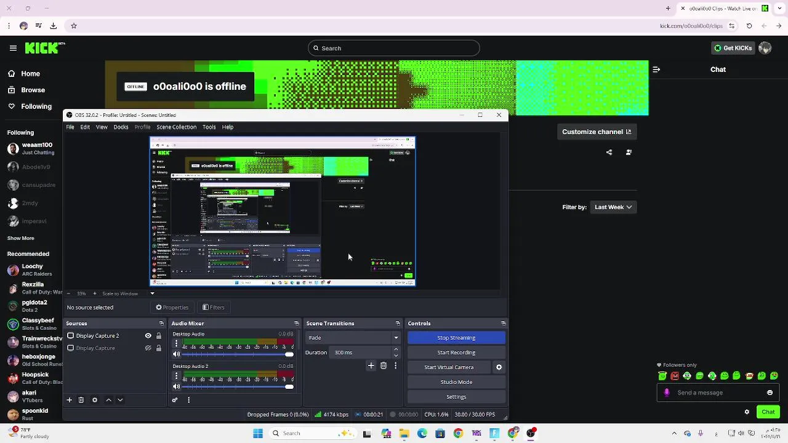Open the OBS File menu
This screenshot has width=788, height=443.
(70, 127)
